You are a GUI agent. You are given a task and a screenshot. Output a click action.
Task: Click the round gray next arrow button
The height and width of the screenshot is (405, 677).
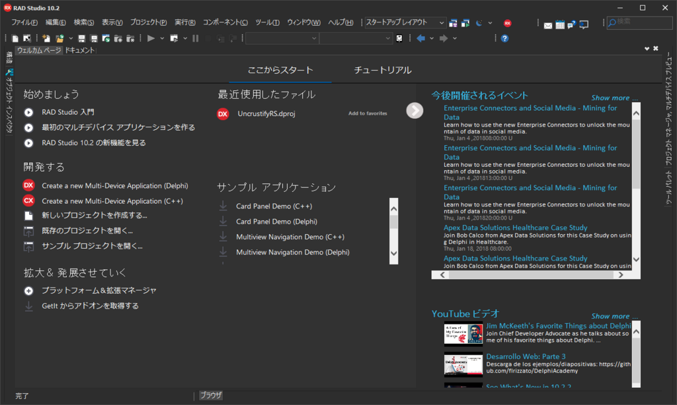click(x=415, y=111)
